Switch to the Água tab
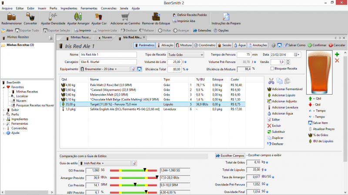348x195 pixels. pos(240,45)
